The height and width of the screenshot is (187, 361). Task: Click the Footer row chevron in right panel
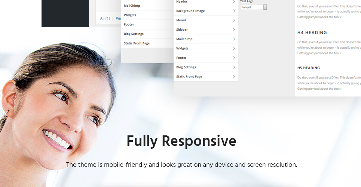(x=234, y=58)
